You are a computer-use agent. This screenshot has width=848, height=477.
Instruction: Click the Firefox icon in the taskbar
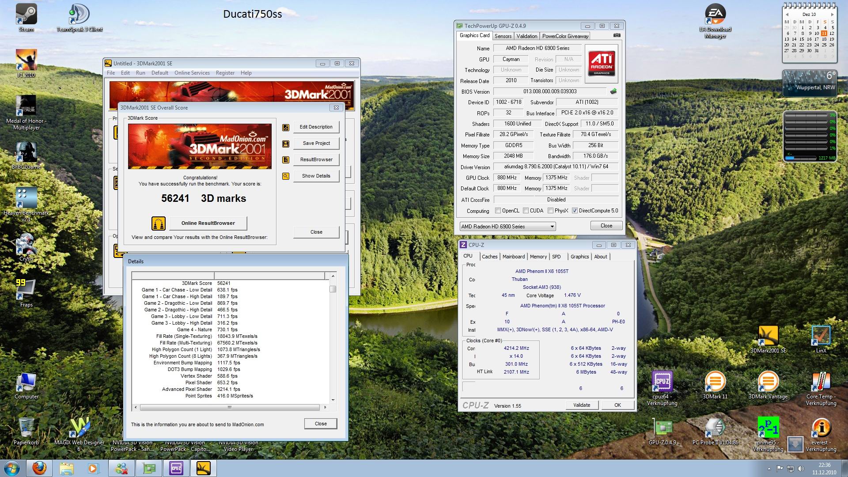click(x=39, y=468)
